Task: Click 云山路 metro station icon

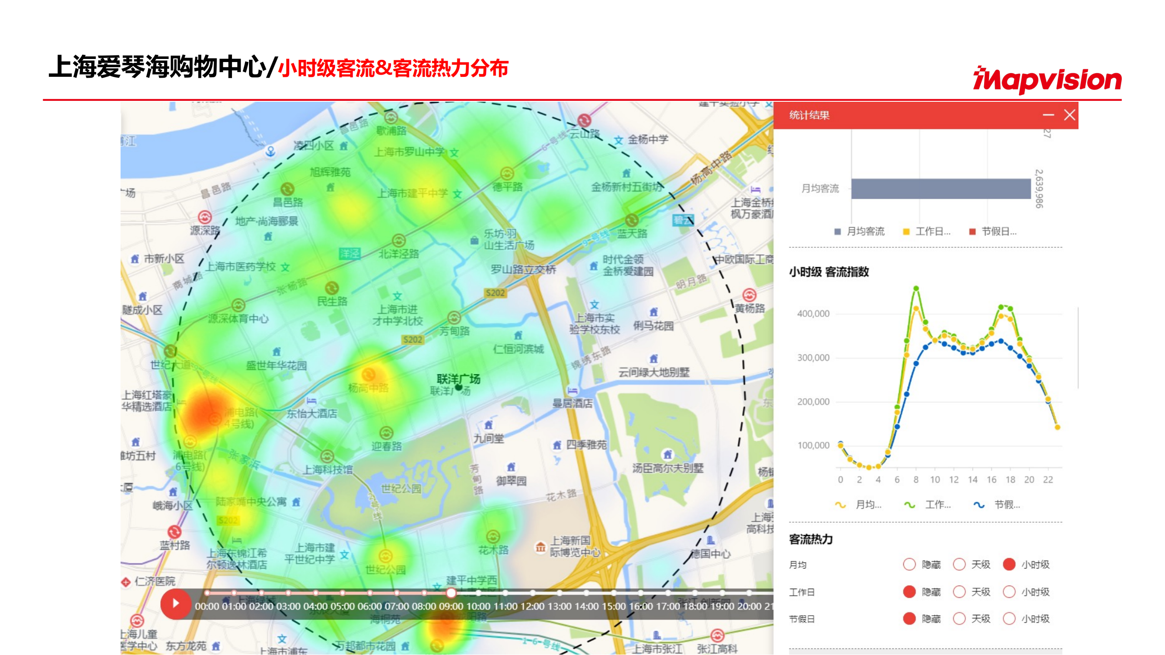Action: 584,120
